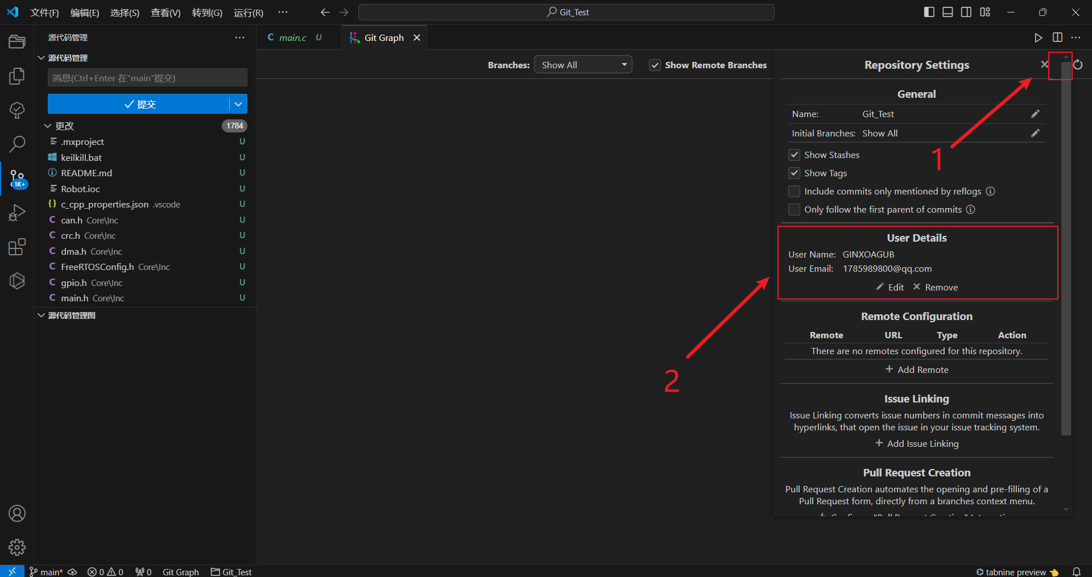Open the commit button dropdown arrow
The image size is (1092, 577).
(x=238, y=104)
